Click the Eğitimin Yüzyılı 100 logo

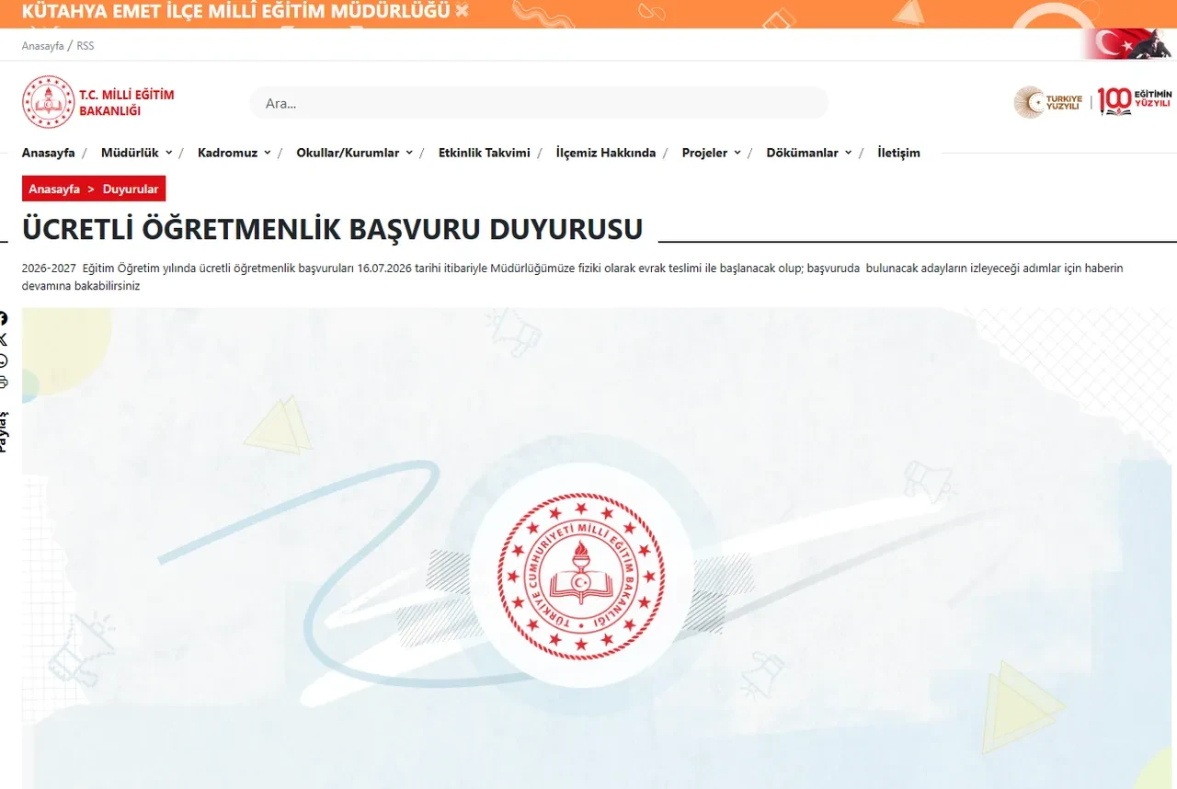1135,101
